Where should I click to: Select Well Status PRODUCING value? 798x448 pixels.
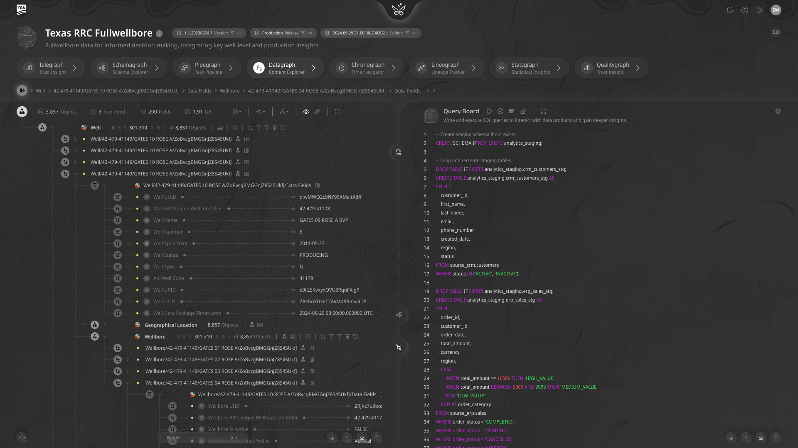point(314,255)
